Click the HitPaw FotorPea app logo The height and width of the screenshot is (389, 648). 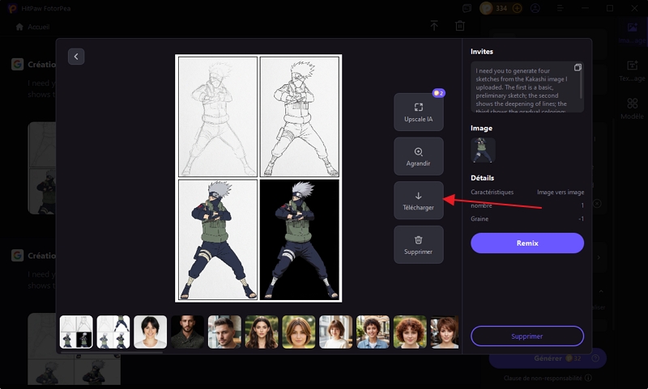pos(12,8)
